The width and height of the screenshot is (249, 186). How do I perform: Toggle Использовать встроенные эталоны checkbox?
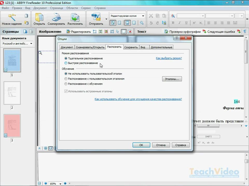[x=66, y=91]
